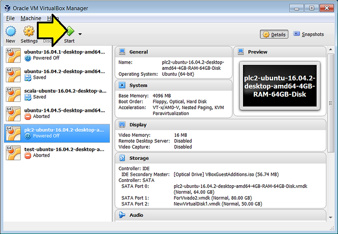Select ubuntu-16.04.1-desktop-amd64 VM

tap(57, 55)
